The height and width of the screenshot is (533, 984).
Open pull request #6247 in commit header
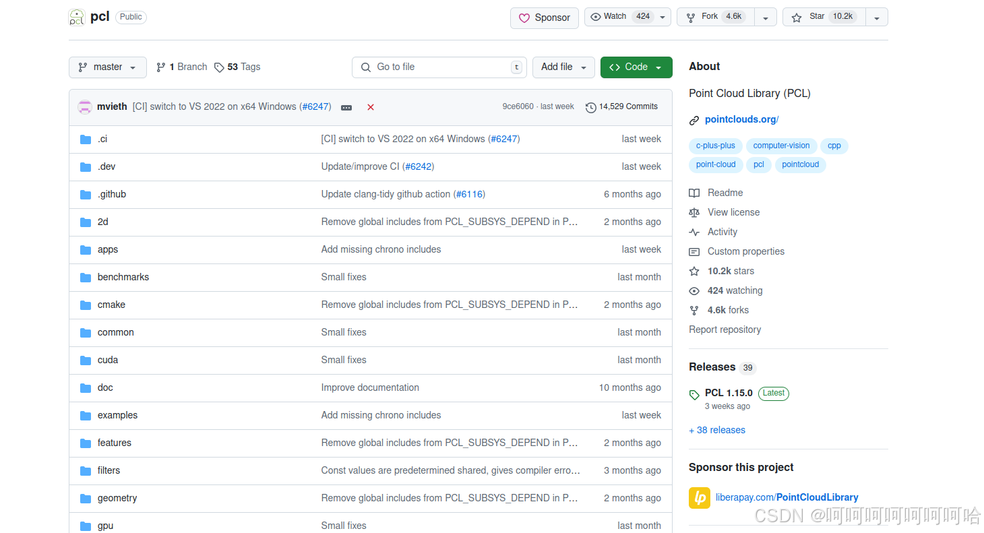(315, 106)
